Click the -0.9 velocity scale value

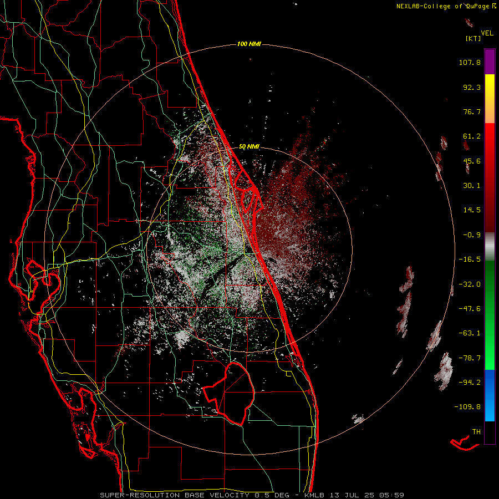click(472, 235)
